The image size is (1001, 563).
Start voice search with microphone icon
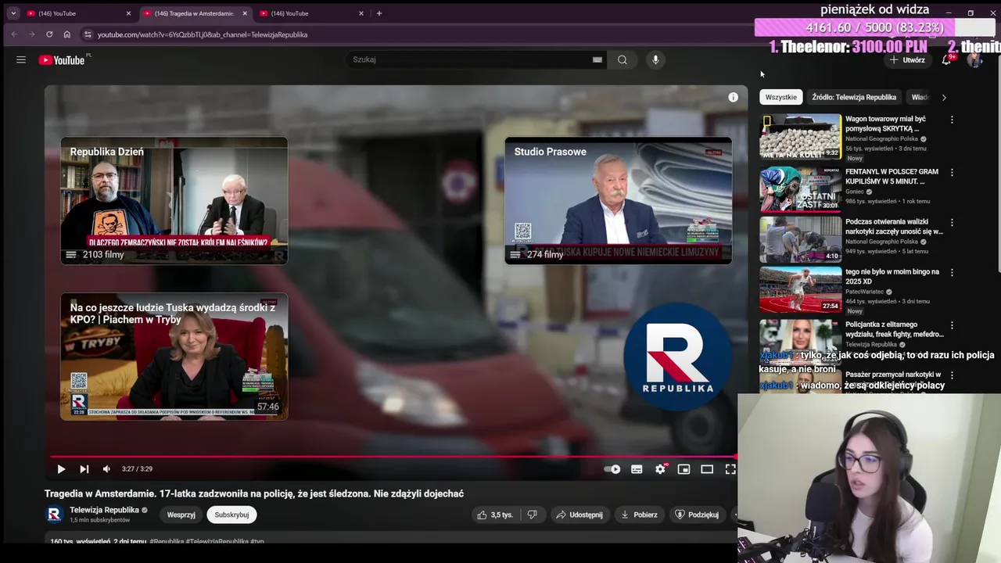pos(655,59)
